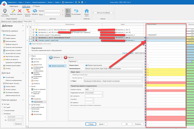Click the Далее > button
The height and width of the screenshot is (129, 194).
point(102,124)
